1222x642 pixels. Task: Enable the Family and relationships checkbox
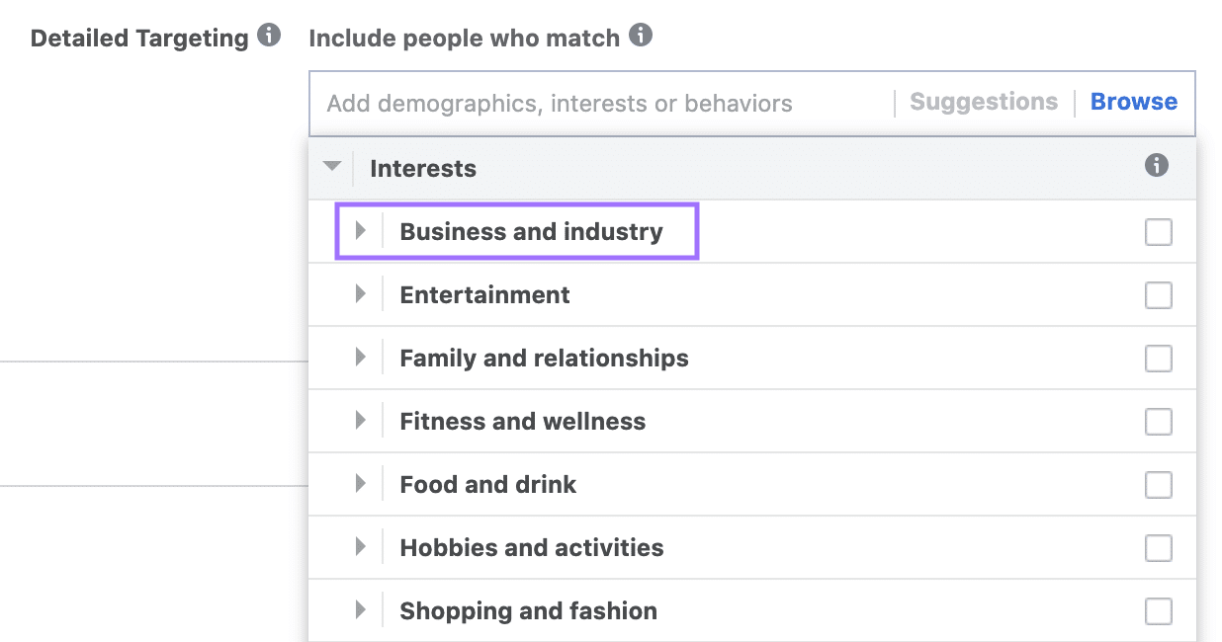[1158, 358]
